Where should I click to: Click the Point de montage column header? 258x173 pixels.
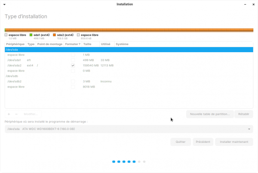pyautogui.click(x=49, y=44)
